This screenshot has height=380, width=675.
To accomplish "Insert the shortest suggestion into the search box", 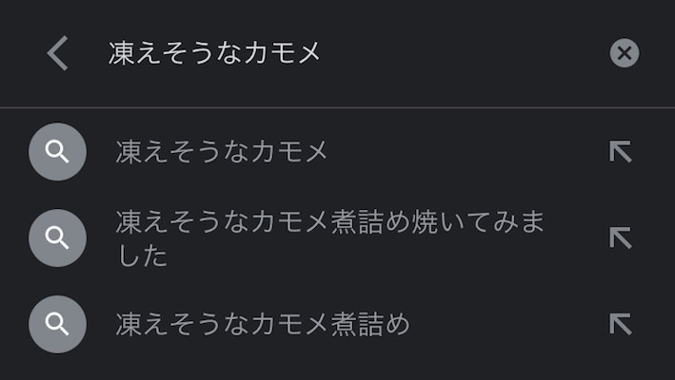I will click(620, 152).
